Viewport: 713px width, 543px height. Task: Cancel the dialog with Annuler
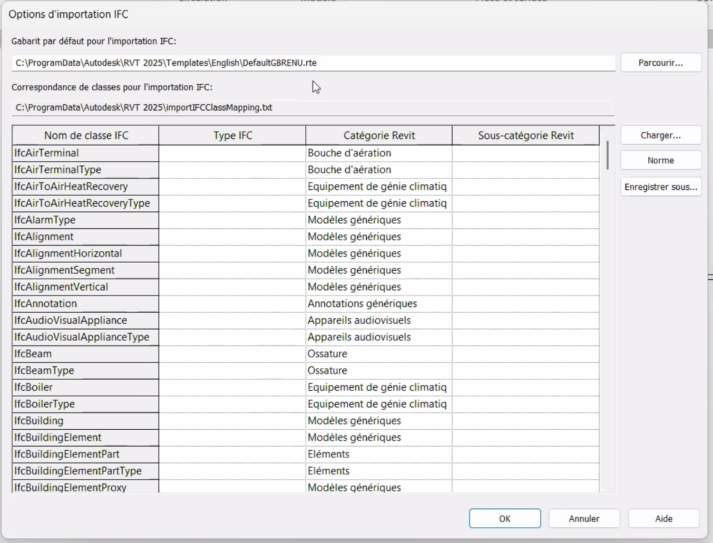(x=584, y=518)
